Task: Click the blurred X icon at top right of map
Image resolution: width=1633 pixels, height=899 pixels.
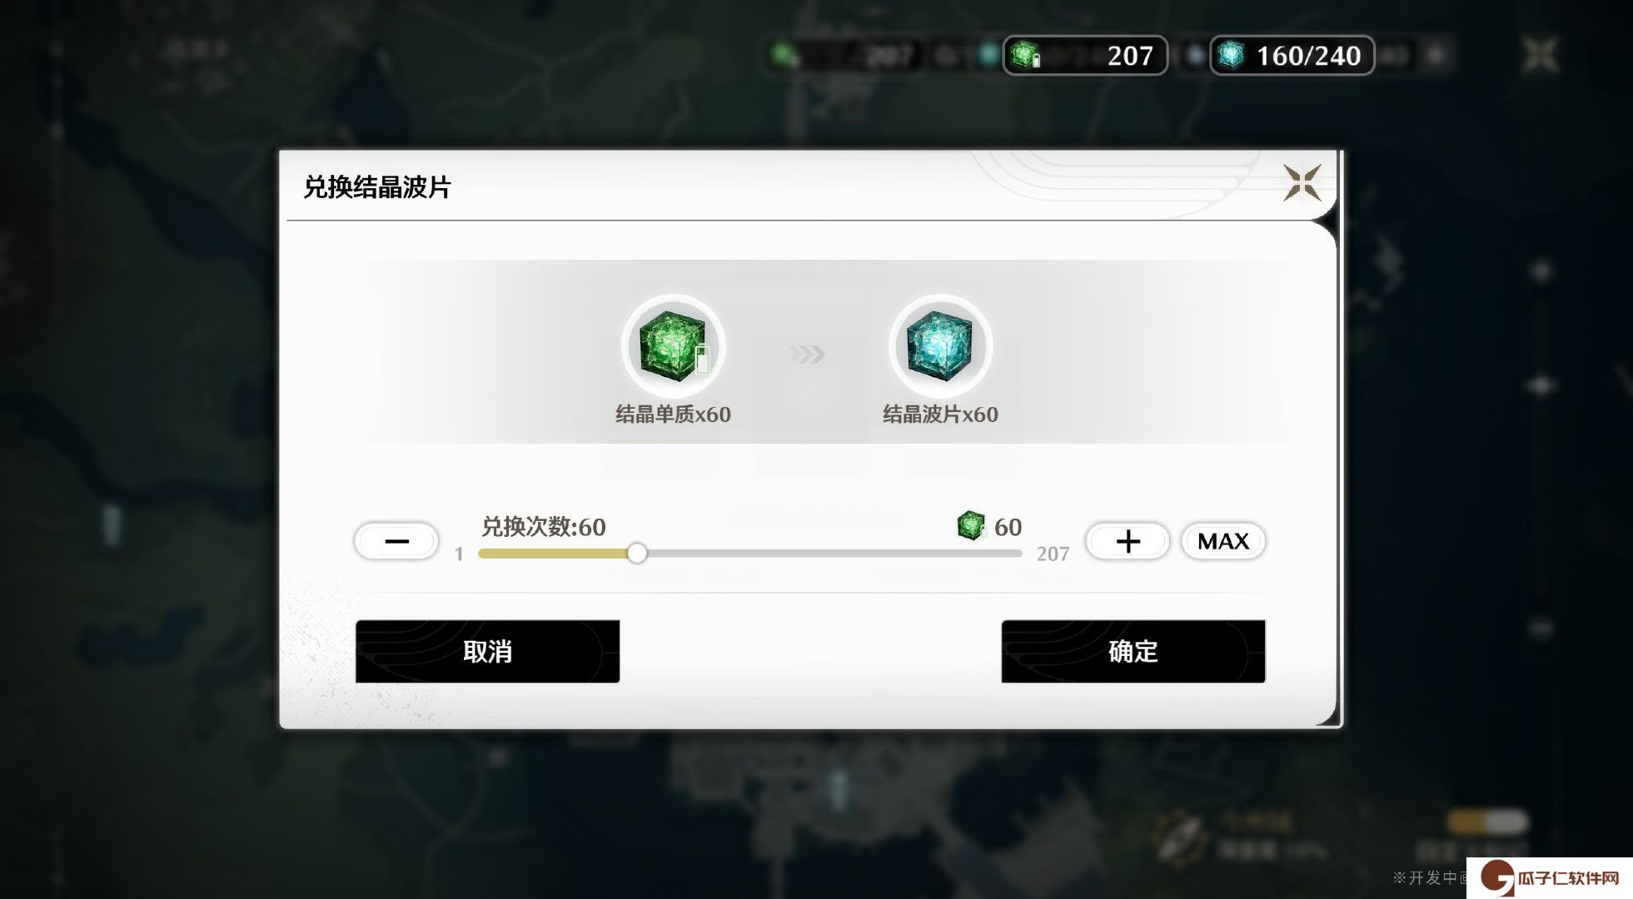Action: 1540,56
